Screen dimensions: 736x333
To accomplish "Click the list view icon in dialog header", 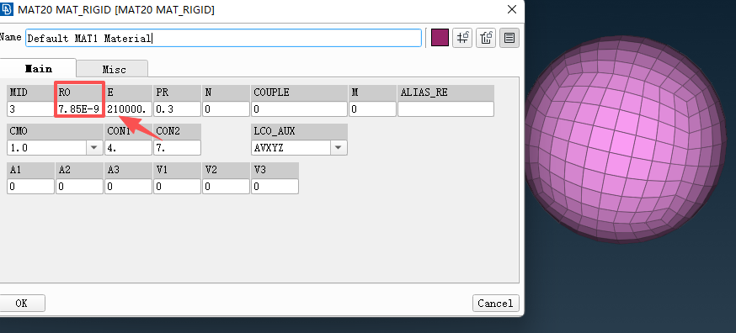I will click(x=509, y=38).
